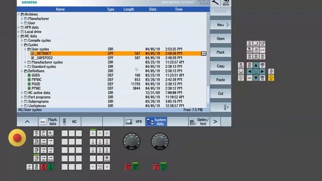The width and height of the screenshot is (322, 181).
Task: Click the vertical softkey more-options button below Cut
Action: click(220, 107)
